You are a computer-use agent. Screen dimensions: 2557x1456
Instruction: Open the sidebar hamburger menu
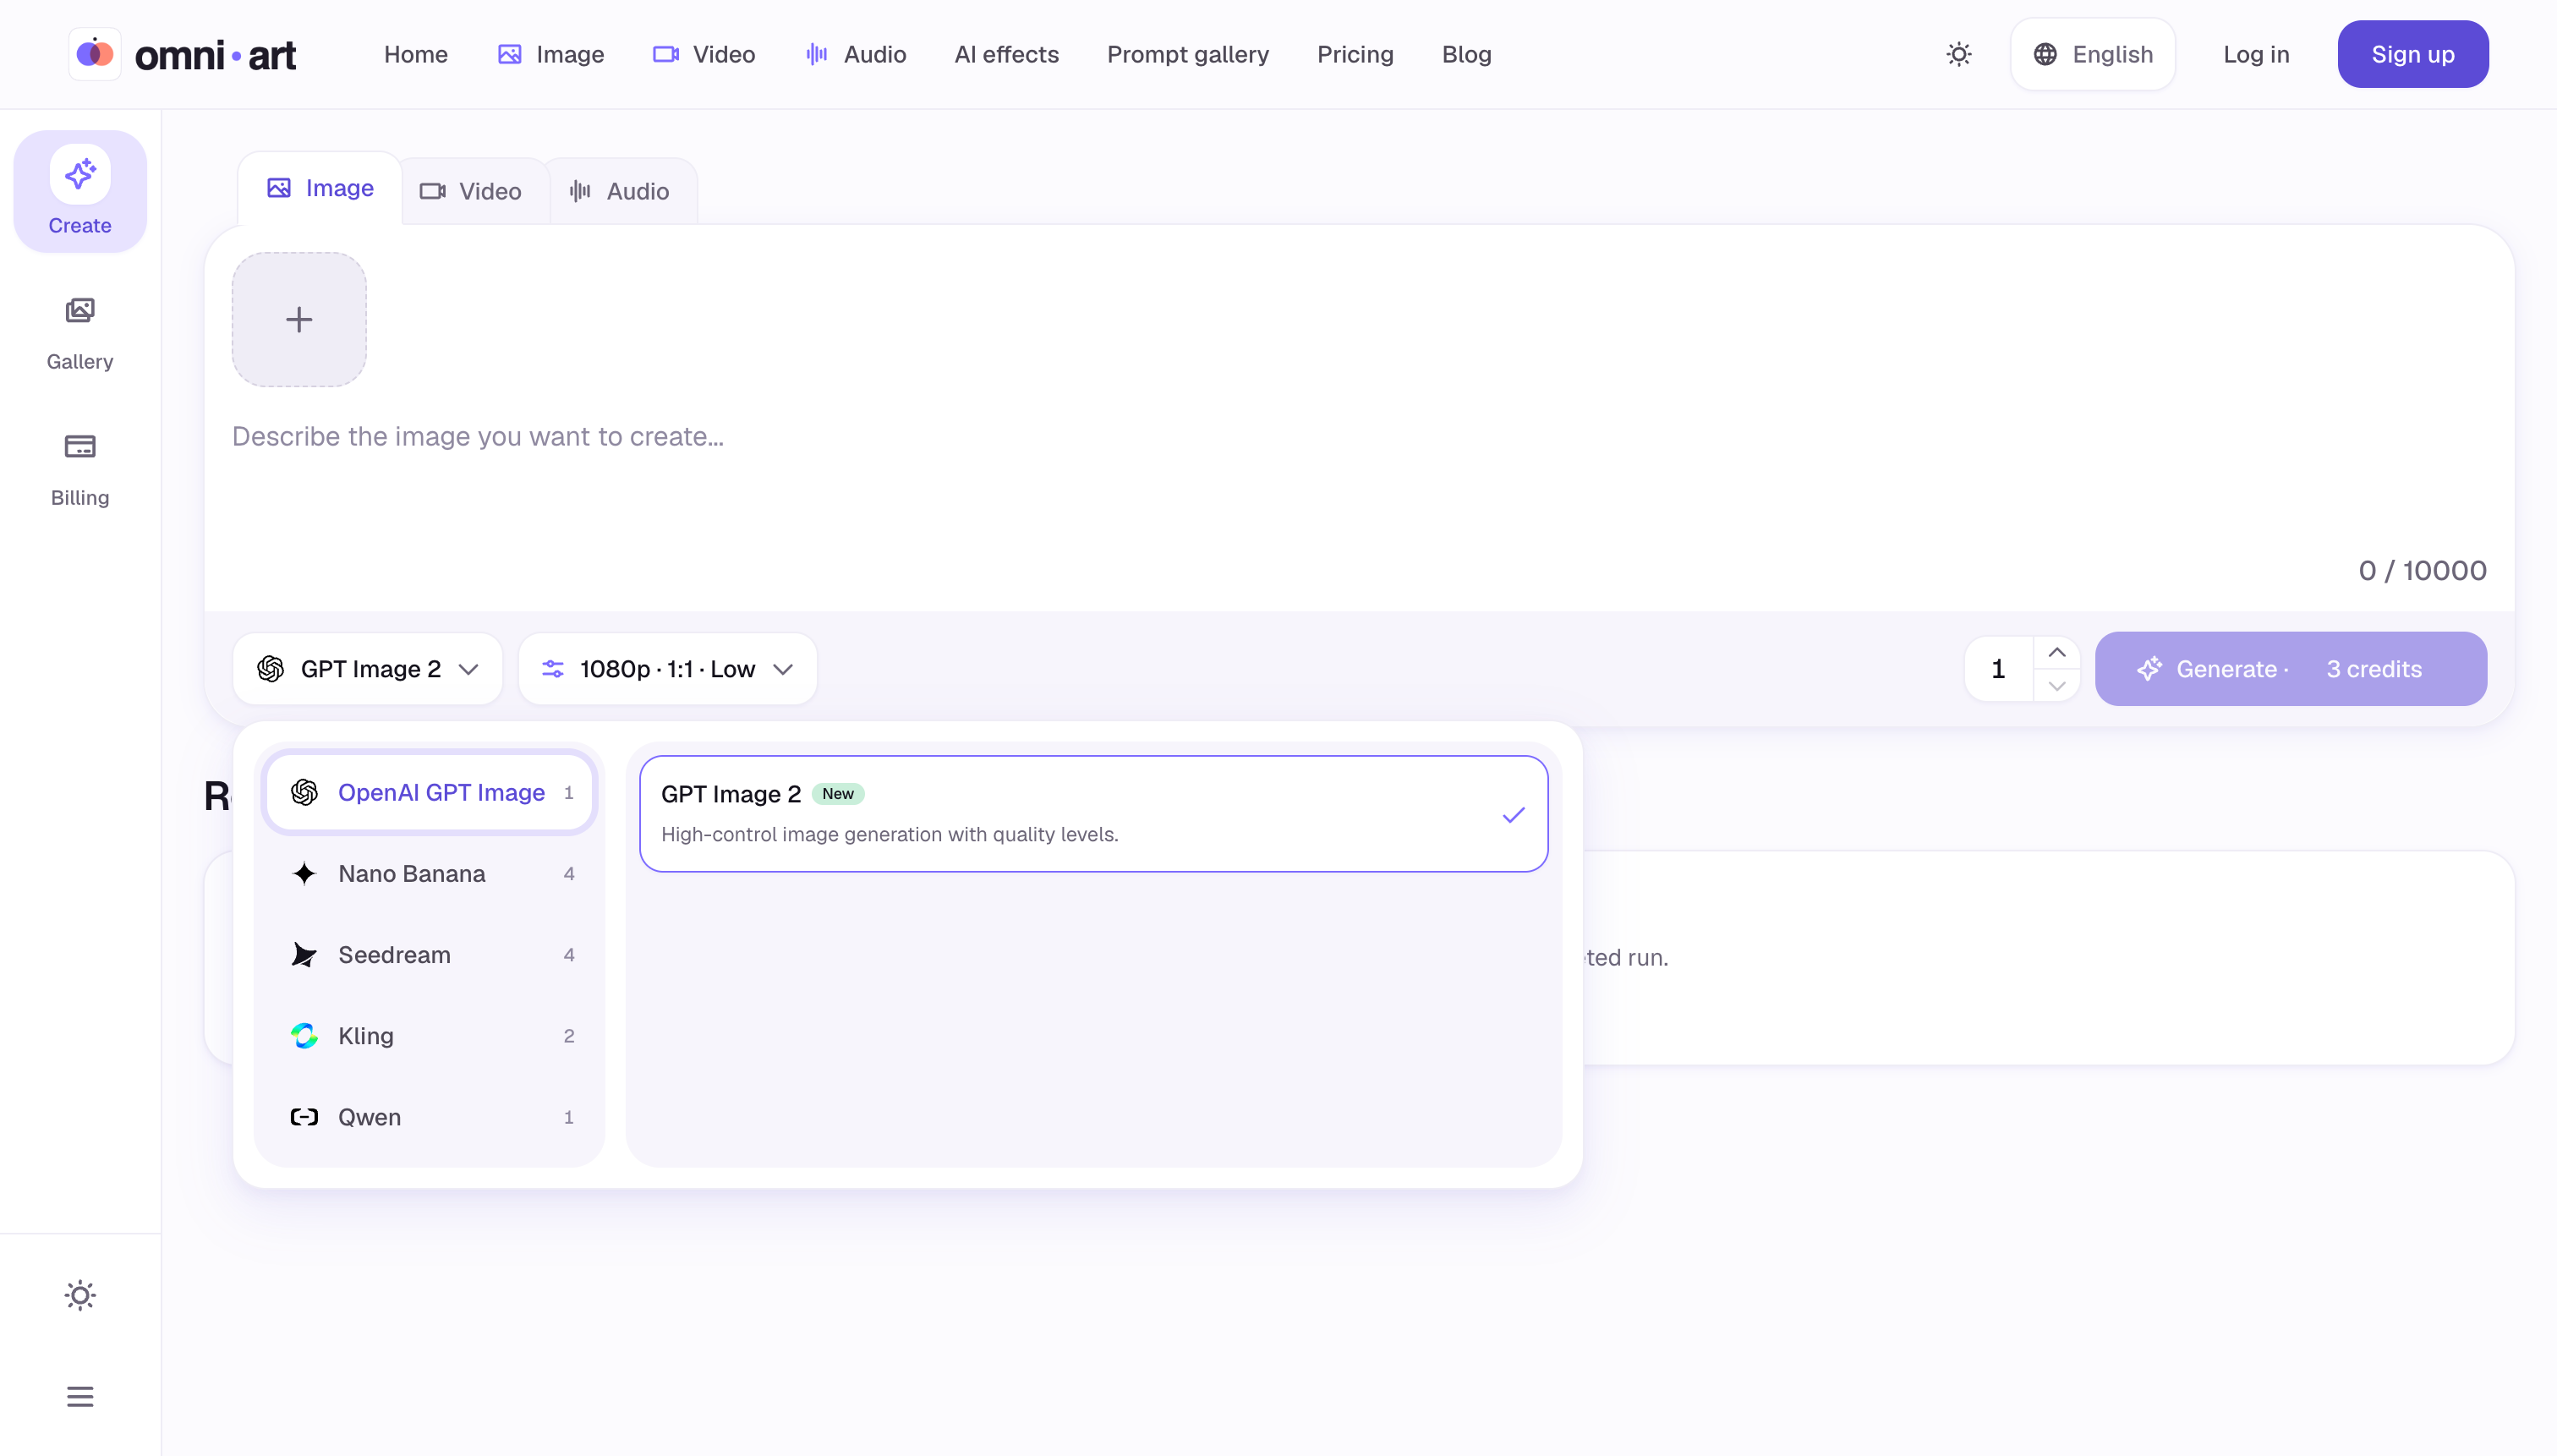pyautogui.click(x=80, y=1396)
